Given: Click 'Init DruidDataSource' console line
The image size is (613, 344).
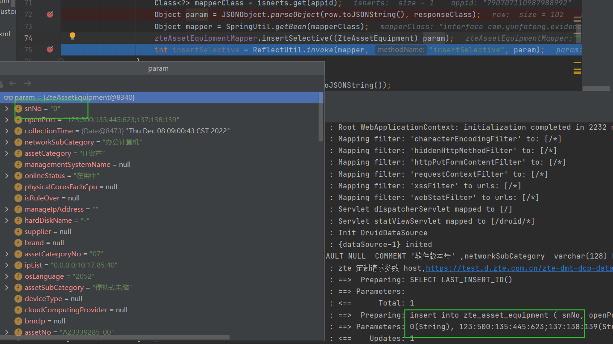Looking at the screenshot, I should click(383, 233).
